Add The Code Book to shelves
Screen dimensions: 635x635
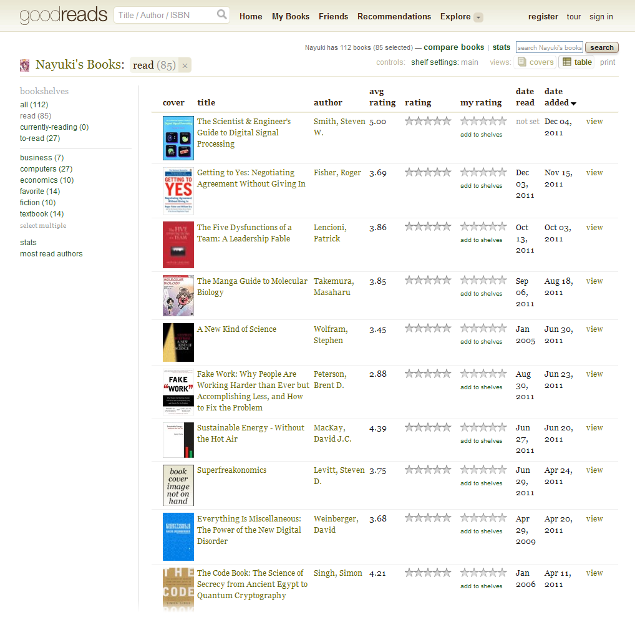[x=481, y=586]
